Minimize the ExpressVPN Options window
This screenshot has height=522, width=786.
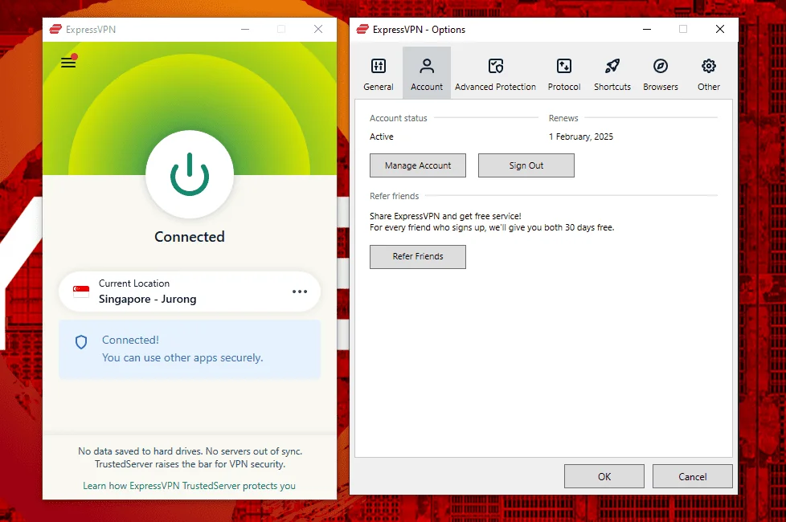pyautogui.click(x=647, y=29)
